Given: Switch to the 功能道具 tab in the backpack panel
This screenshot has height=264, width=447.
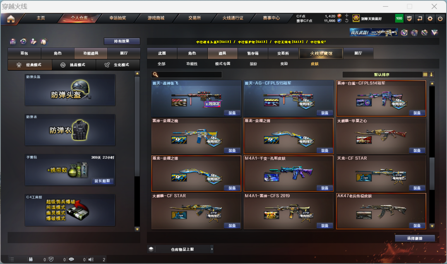Looking at the screenshot, I should [91, 53].
